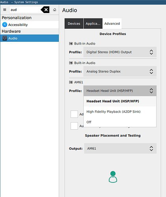This screenshot has height=197, width=166.
Task: Click the green listener figure icon
Action: (113, 177)
